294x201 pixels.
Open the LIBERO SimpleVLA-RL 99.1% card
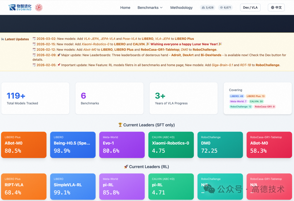coord(73,187)
